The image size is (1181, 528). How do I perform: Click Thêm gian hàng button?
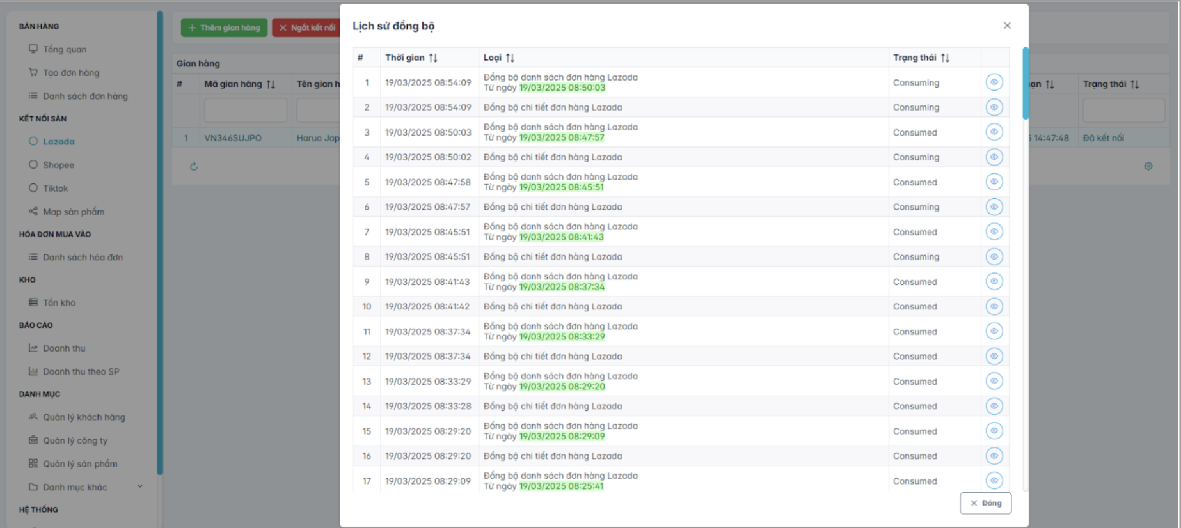tap(224, 27)
